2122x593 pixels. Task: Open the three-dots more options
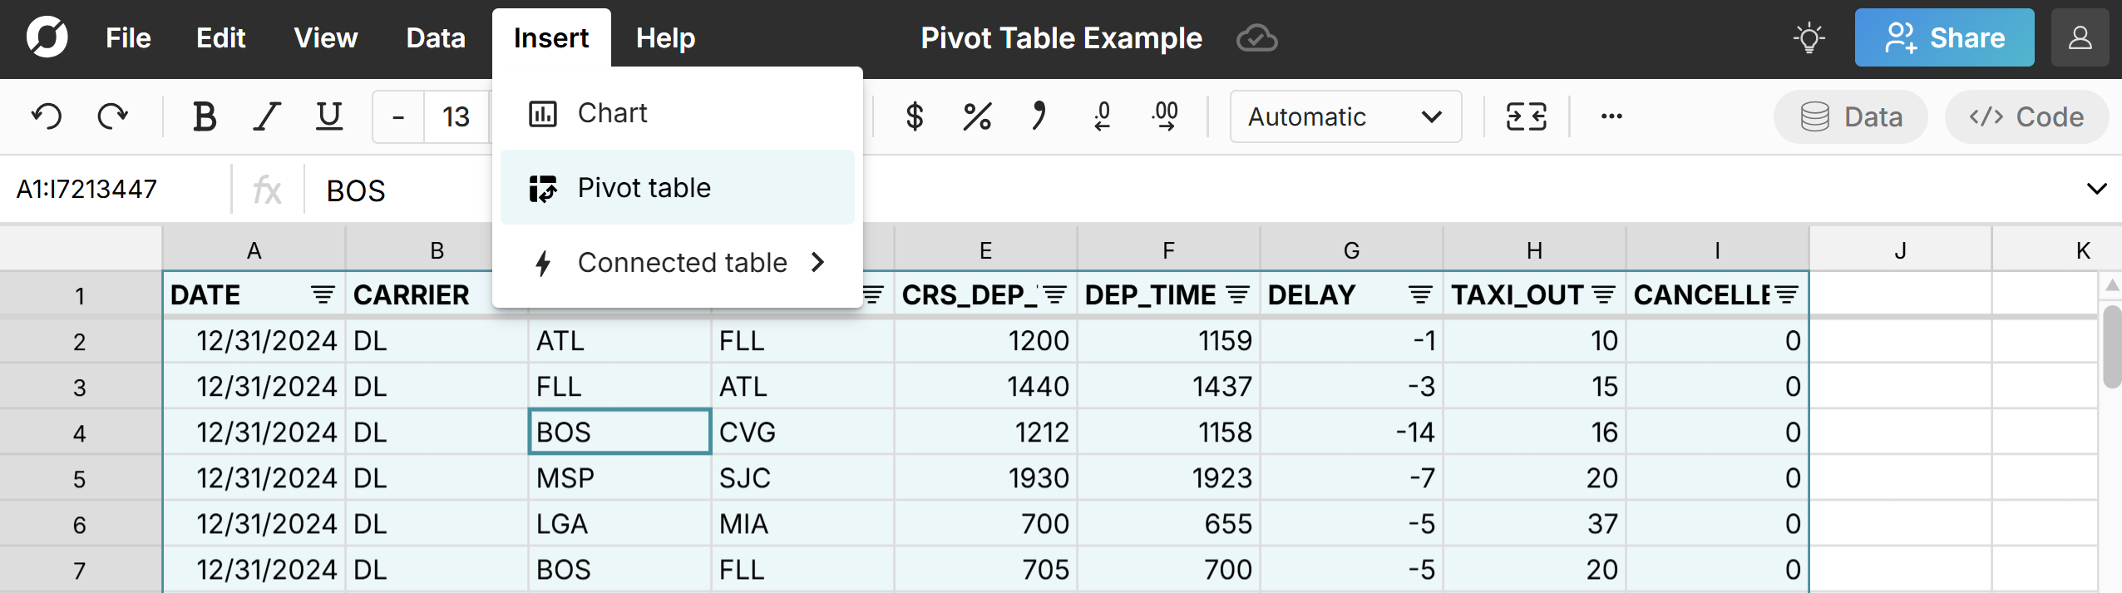coord(1611,116)
